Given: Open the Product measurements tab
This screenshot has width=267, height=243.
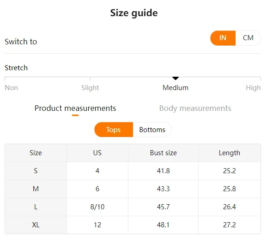Looking at the screenshot, I should [75, 108].
